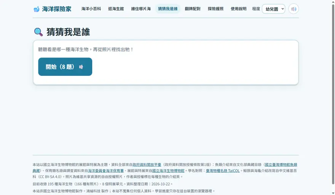The width and height of the screenshot is (335, 195).
Task: Click 國立臺灣博物館魚類典藏 link
Action: point(281,165)
